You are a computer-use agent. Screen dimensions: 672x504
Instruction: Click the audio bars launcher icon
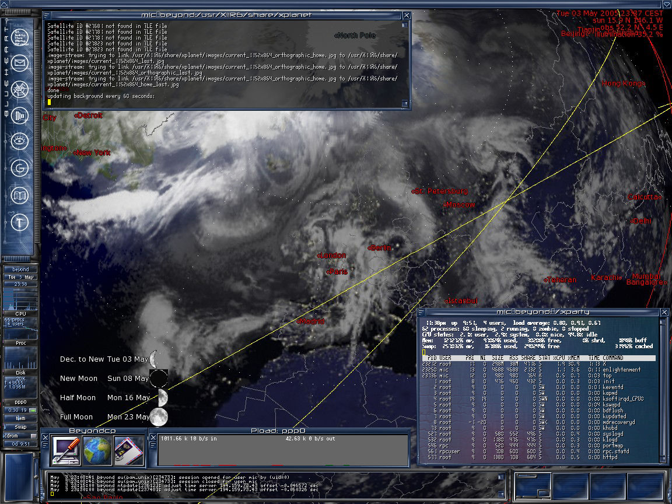(x=20, y=116)
